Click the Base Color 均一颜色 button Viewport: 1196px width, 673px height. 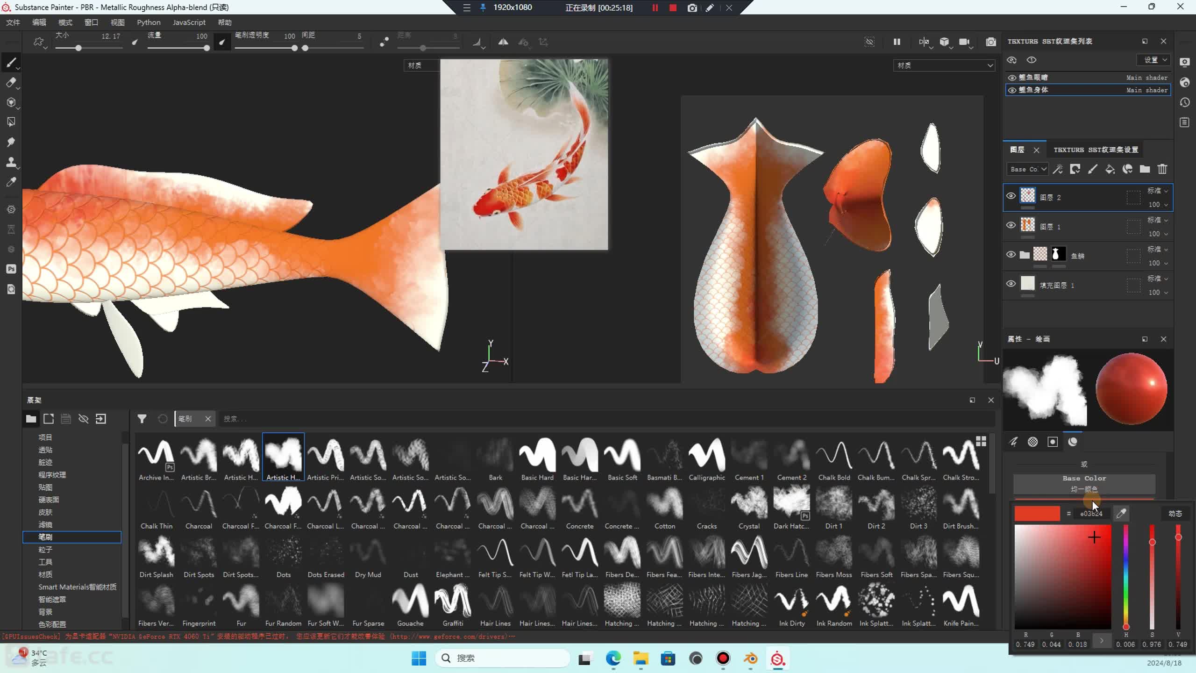tap(1084, 484)
